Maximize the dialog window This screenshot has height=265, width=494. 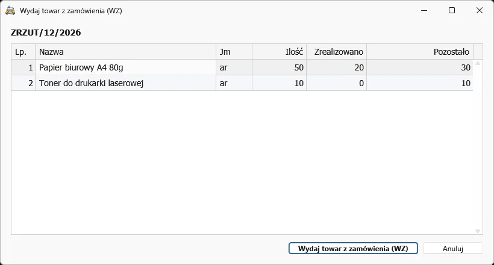click(x=452, y=10)
